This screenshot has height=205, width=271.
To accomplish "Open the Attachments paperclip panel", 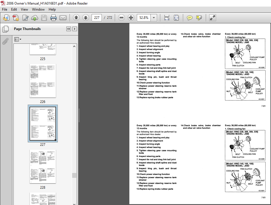I will pos(5,41).
